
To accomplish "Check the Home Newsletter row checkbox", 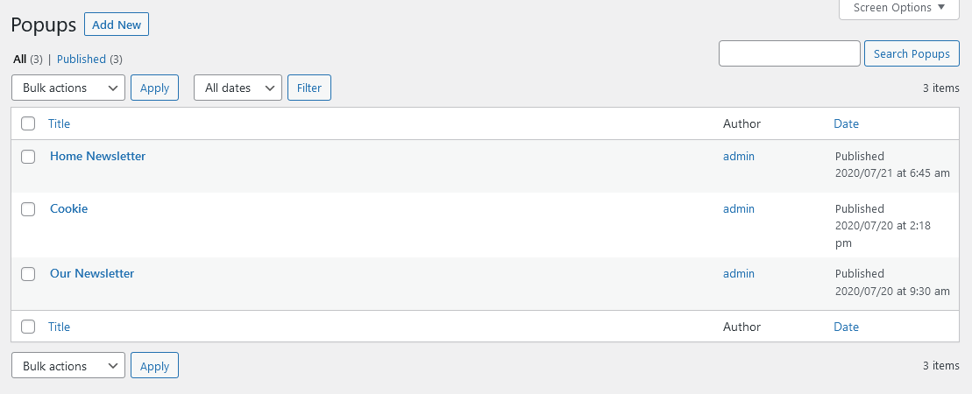I will click(x=28, y=157).
